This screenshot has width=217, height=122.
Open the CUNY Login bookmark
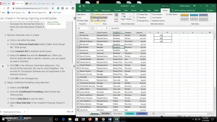point(55,13)
